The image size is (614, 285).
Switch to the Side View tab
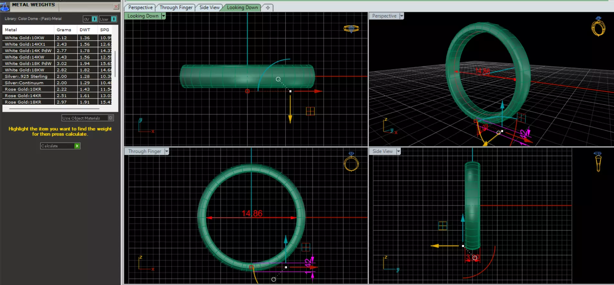(209, 8)
